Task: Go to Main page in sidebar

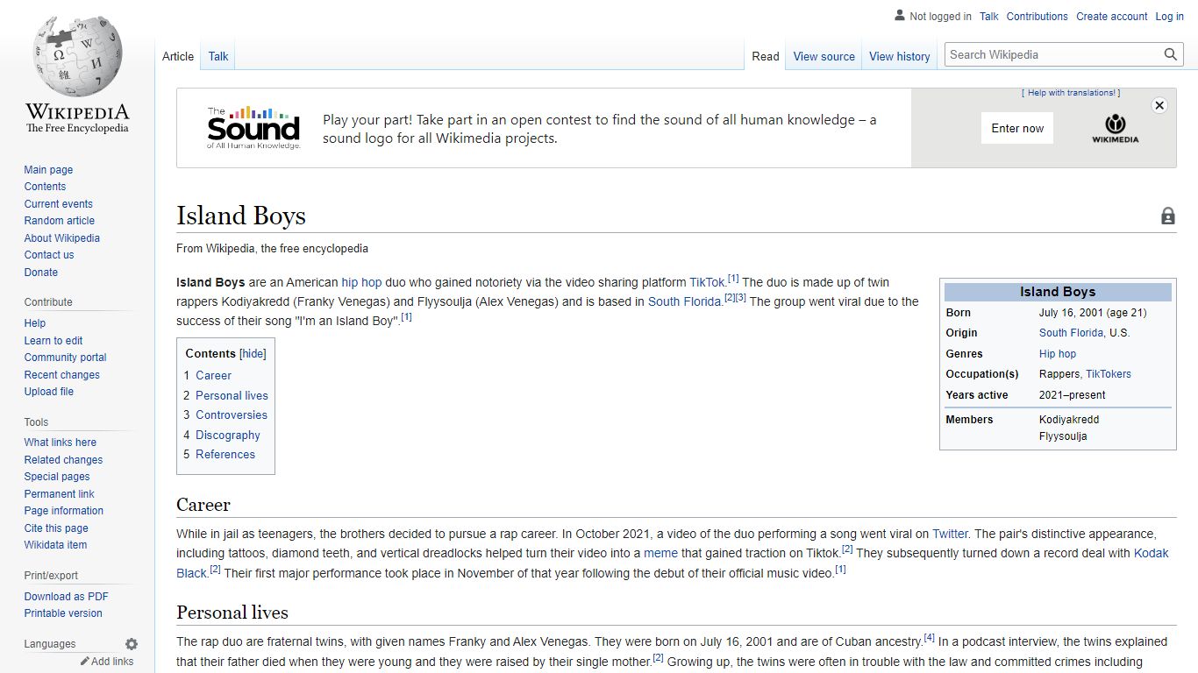Action: [48, 170]
